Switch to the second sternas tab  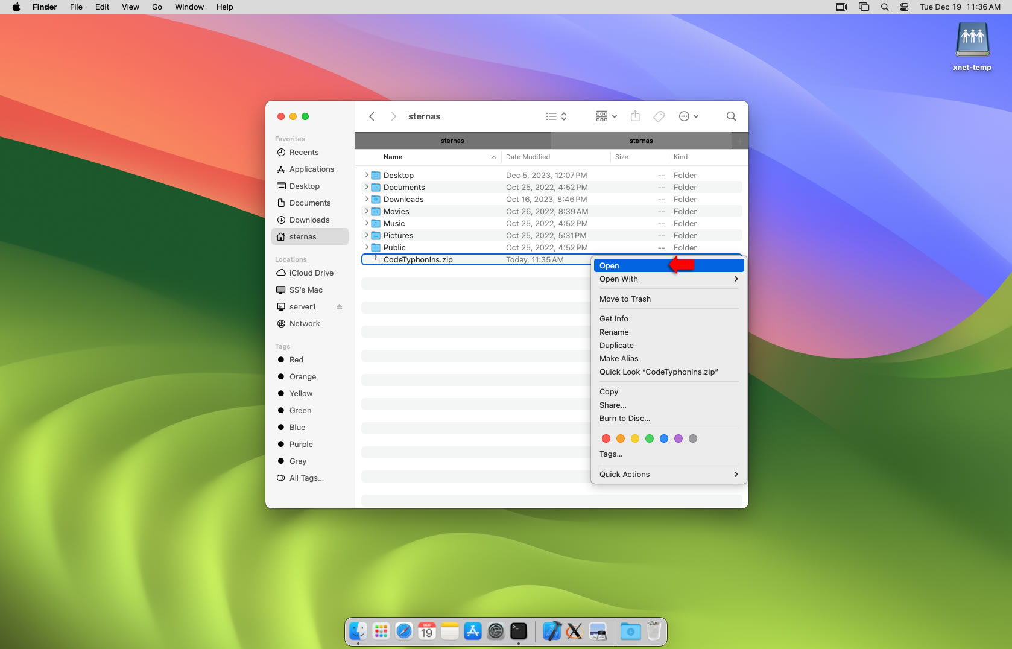[640, 141]
